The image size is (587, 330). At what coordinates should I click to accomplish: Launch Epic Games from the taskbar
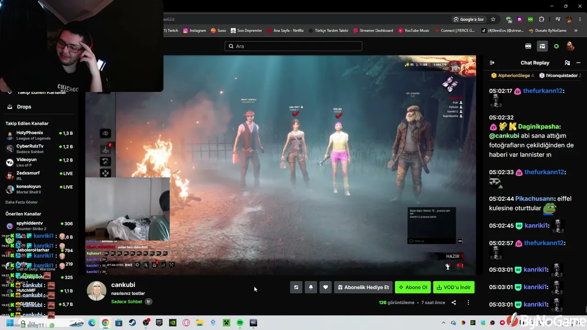click(x=159, y=323)
